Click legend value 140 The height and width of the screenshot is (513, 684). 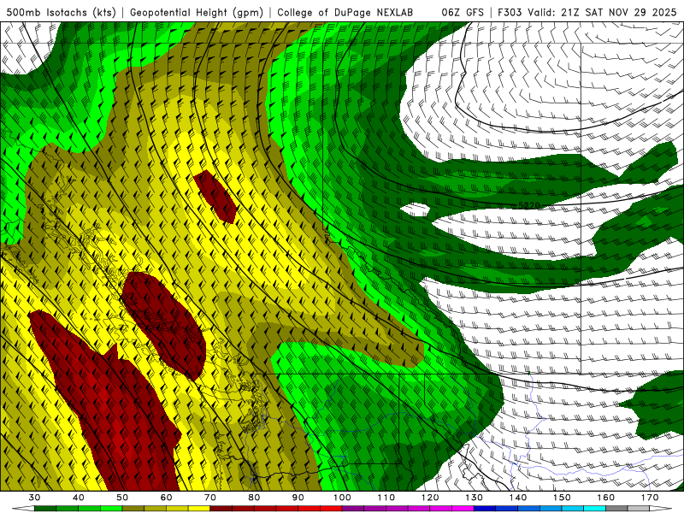[518, 498]
